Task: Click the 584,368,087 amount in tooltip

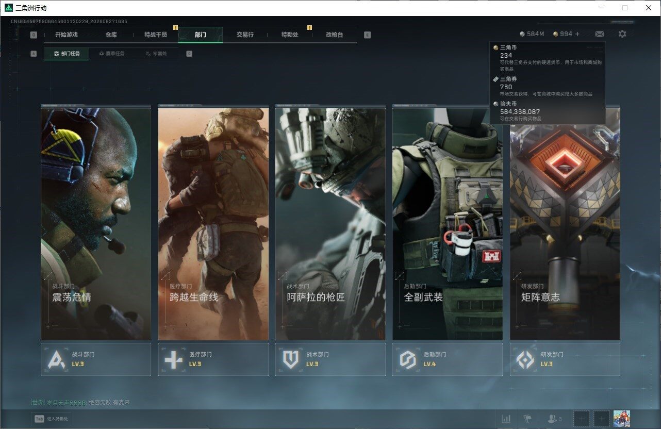Action: (x=520, y=111)
